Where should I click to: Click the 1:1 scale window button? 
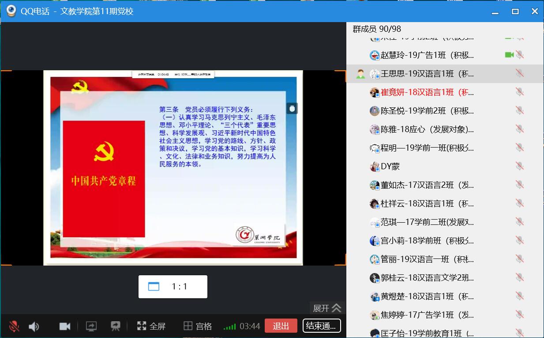pos(173,287)
